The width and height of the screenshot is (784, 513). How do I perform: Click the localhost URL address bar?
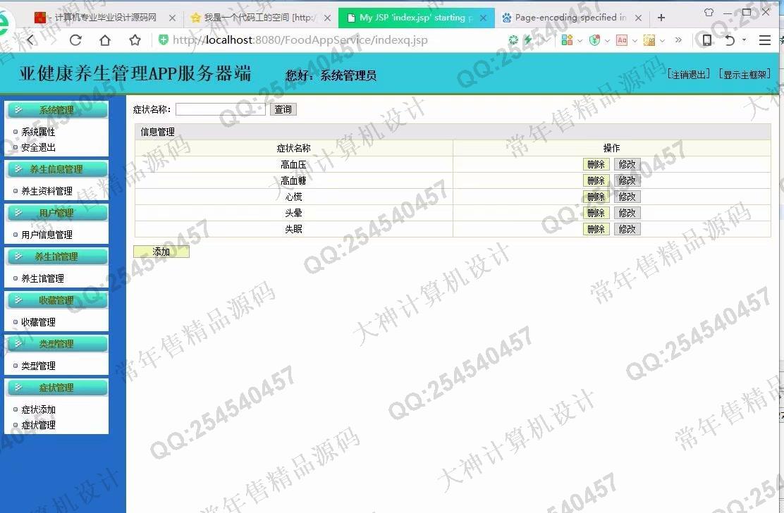point(300,40)
